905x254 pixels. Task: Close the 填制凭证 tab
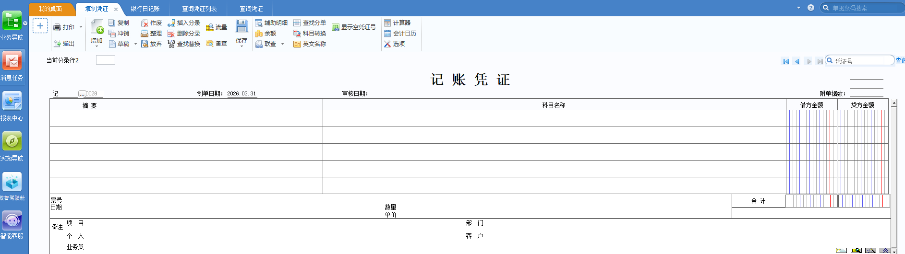tap(116, 9)
